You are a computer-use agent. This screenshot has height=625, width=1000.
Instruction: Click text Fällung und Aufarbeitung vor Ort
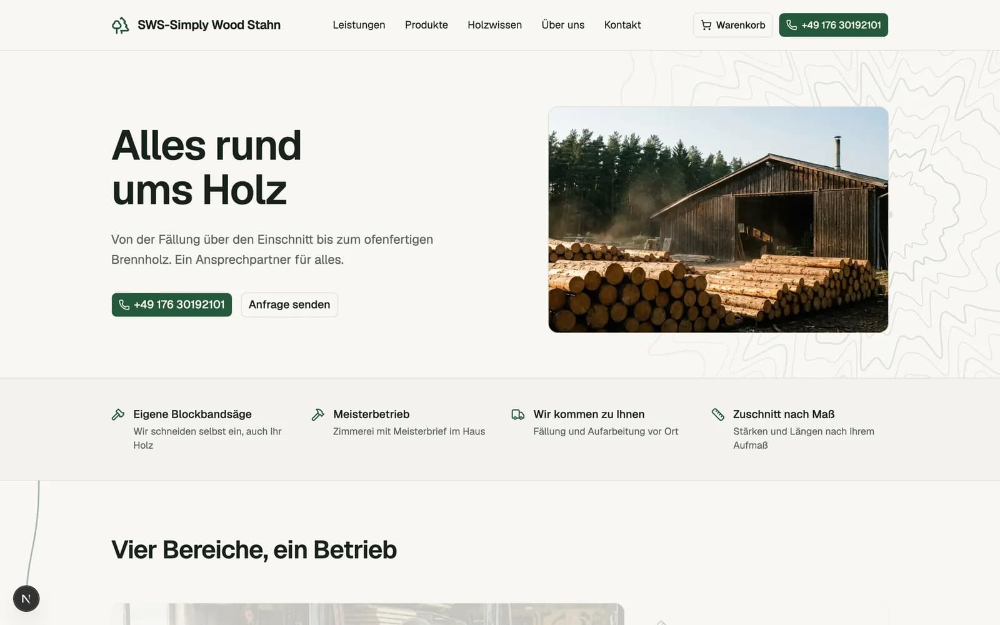tap(606, 431)
